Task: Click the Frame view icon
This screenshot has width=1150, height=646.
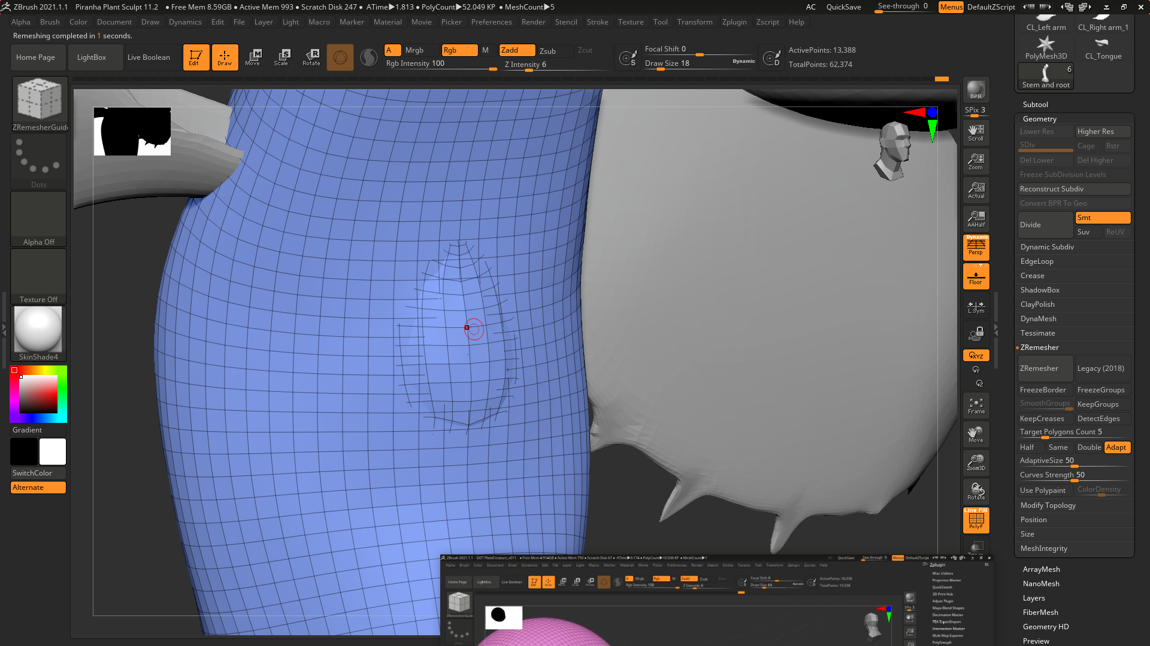Action: [976, 406]
